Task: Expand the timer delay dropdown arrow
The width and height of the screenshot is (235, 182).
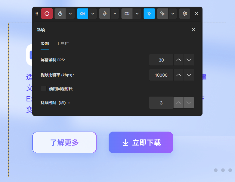Action: pyautogui.click(x=70, y=14)
